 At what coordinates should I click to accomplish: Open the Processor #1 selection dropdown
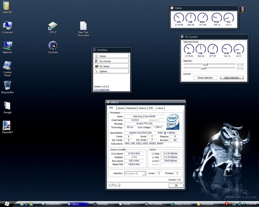(x=135, y=173)
